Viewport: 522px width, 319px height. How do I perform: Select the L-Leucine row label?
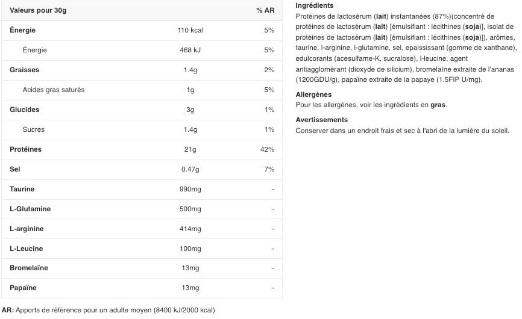27,249
